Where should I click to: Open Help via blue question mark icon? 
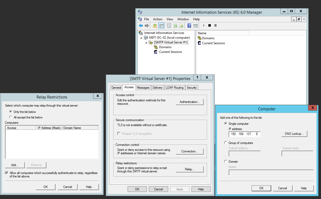tap(189, 26)
